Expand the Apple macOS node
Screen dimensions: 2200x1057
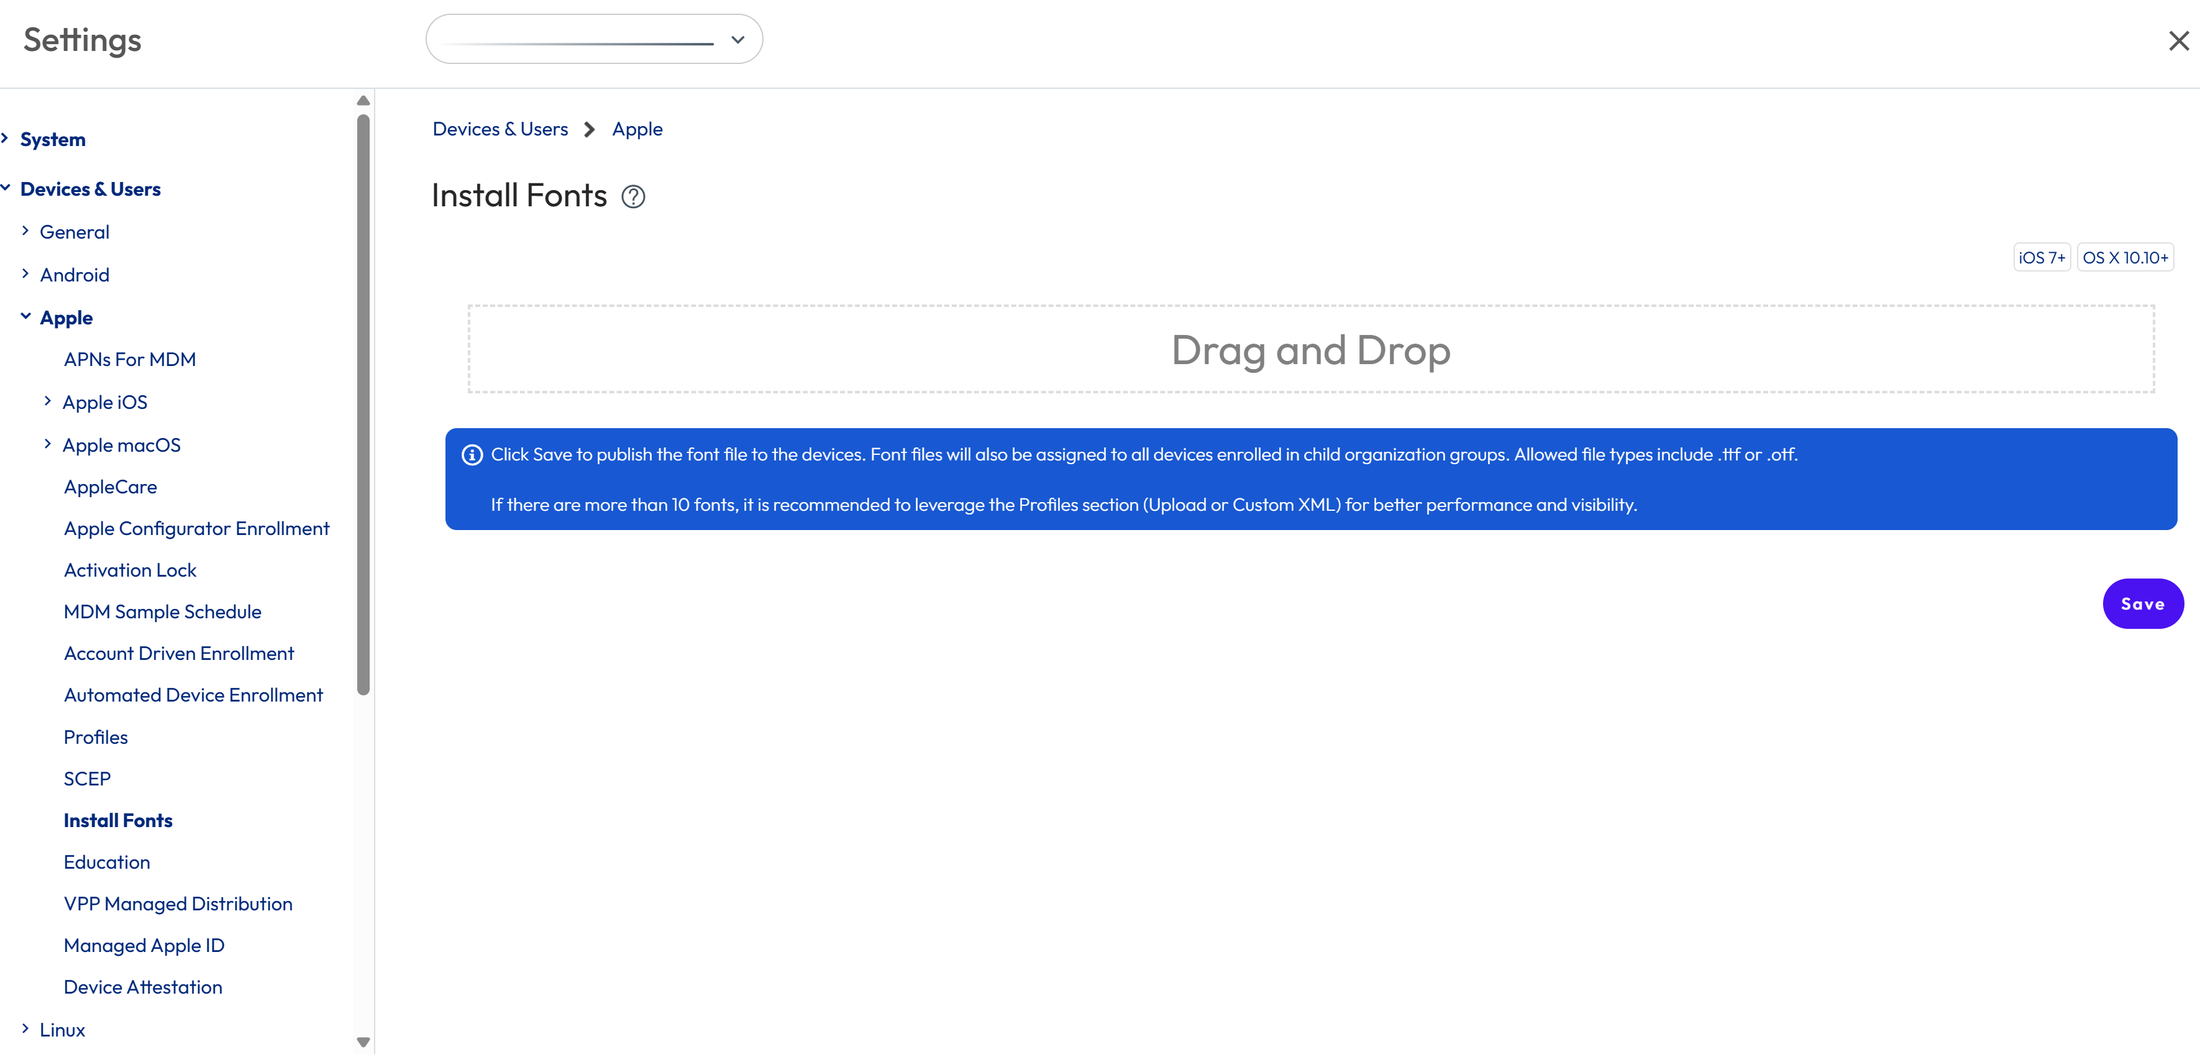point(48,444)
